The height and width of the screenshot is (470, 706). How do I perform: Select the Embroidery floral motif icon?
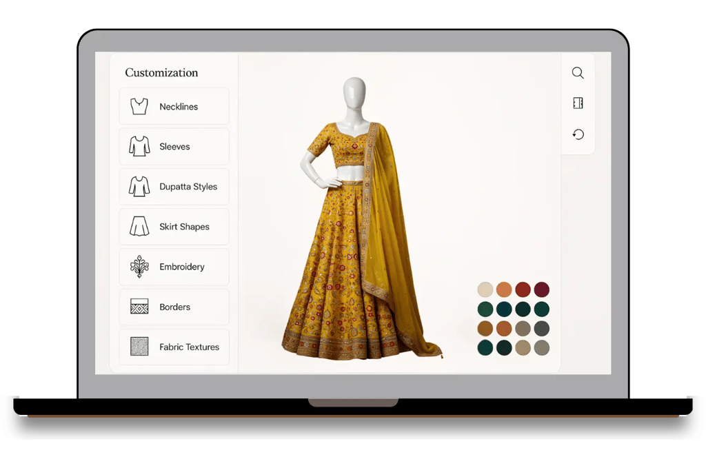pos(138,267)
